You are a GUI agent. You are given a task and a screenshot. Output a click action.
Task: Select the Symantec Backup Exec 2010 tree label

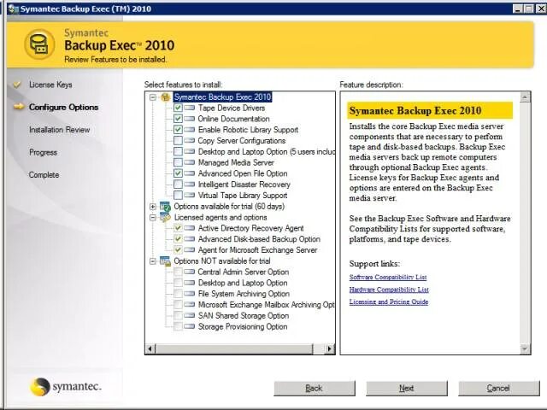click(x=222, y=97)
